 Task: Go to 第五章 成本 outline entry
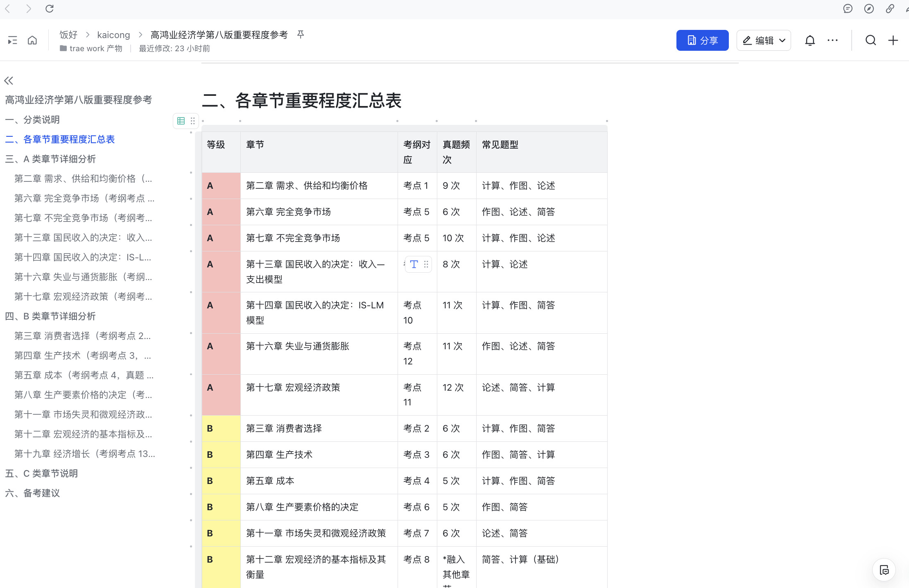pyautogui.click(x=84, y=375)
